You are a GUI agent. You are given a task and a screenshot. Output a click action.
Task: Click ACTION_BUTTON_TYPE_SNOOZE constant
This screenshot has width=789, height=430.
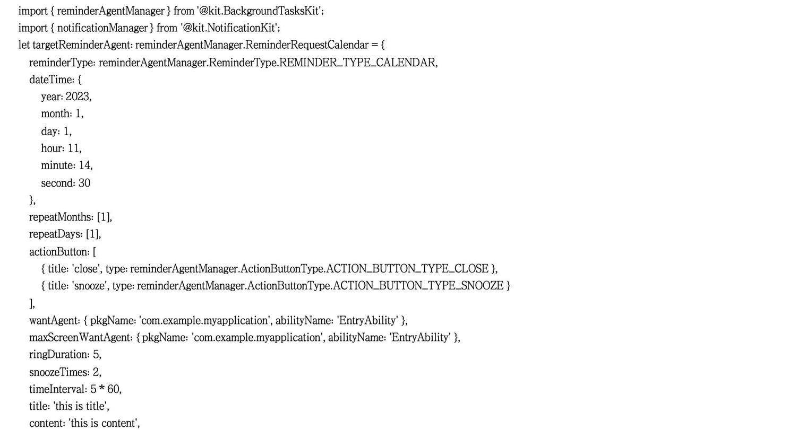click(x=418, y=286)
